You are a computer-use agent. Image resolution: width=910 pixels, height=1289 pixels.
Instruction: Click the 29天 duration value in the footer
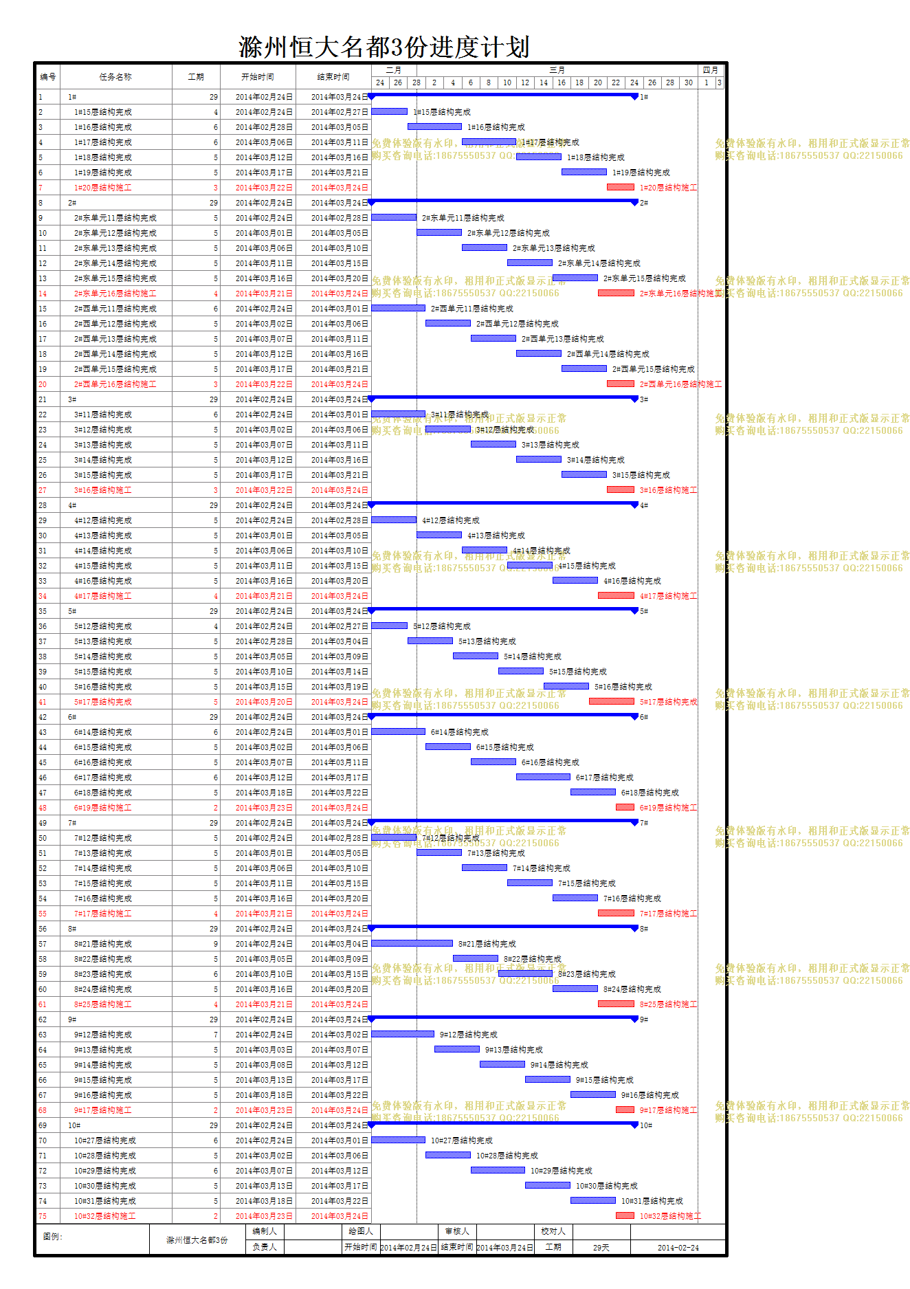point(601,1247)
